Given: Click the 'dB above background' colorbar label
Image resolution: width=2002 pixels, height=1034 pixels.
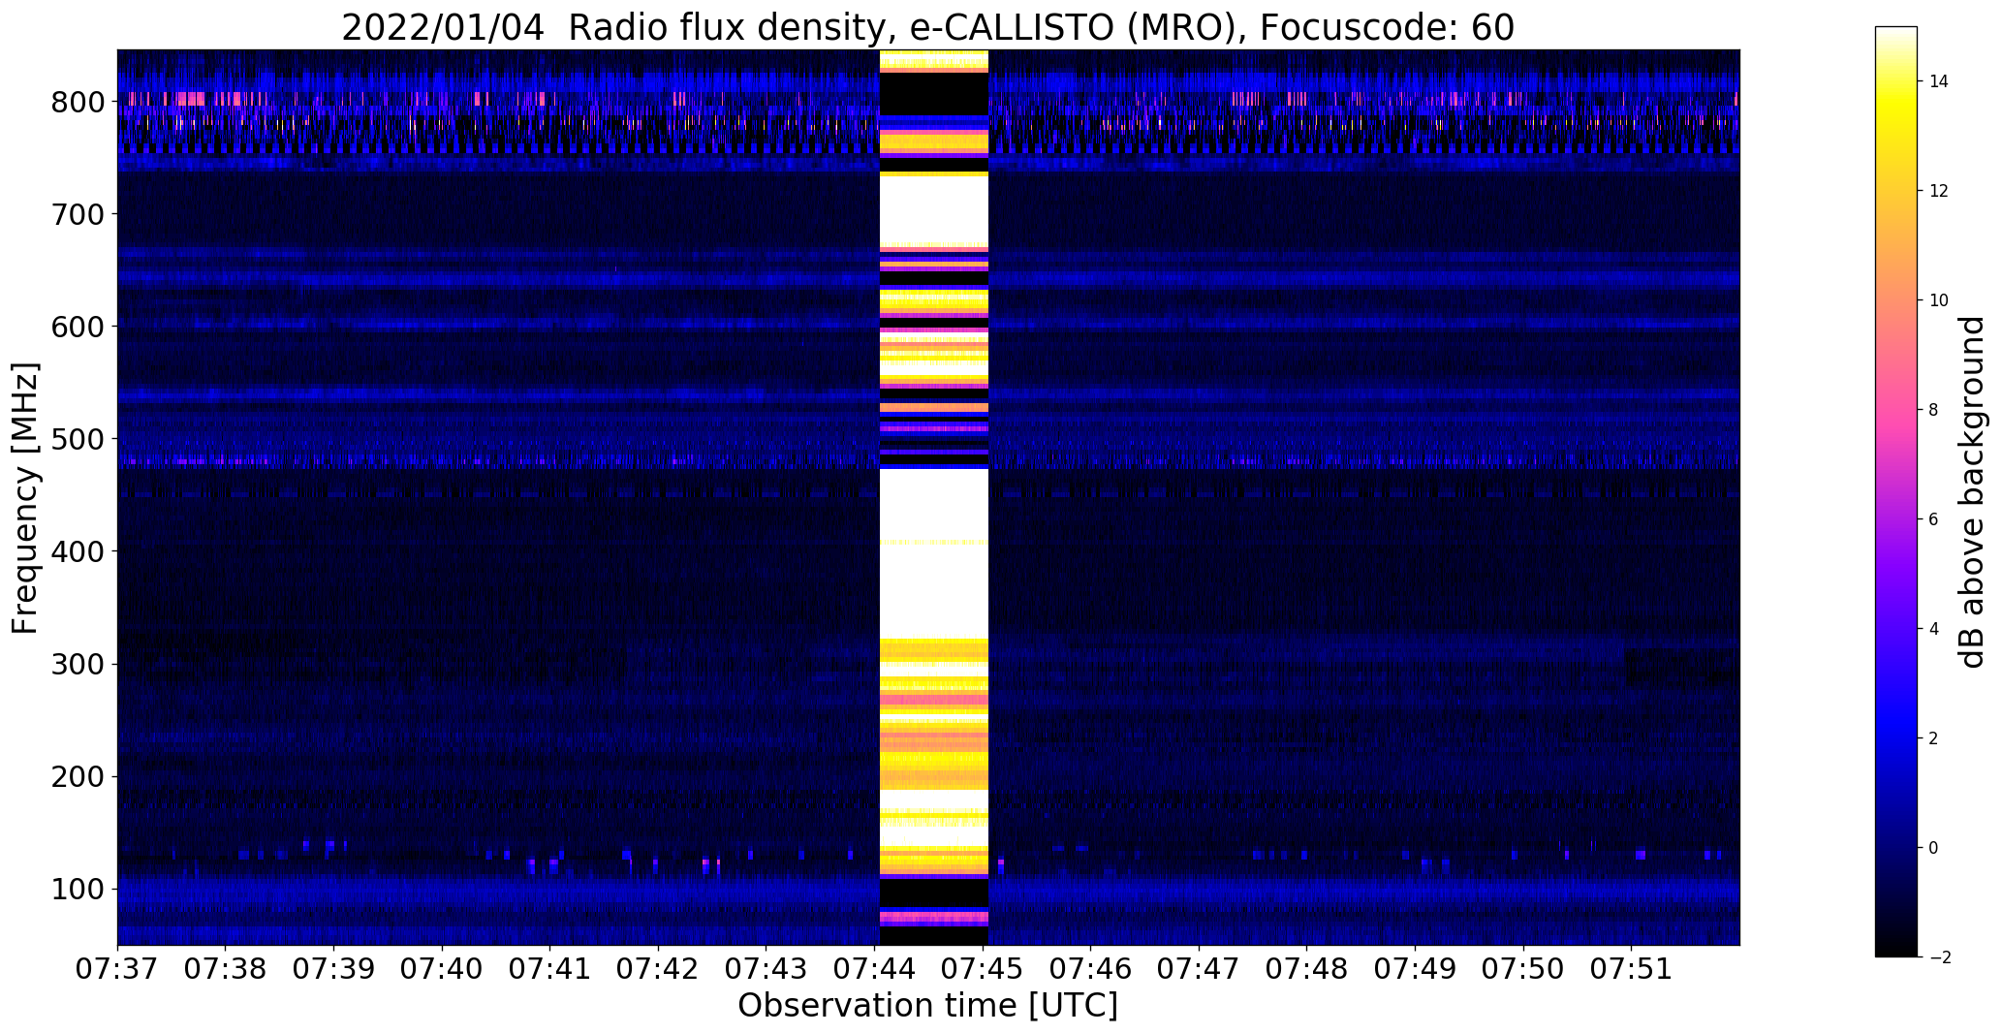Looking at the screenshot, I should tap(1972, 492).
